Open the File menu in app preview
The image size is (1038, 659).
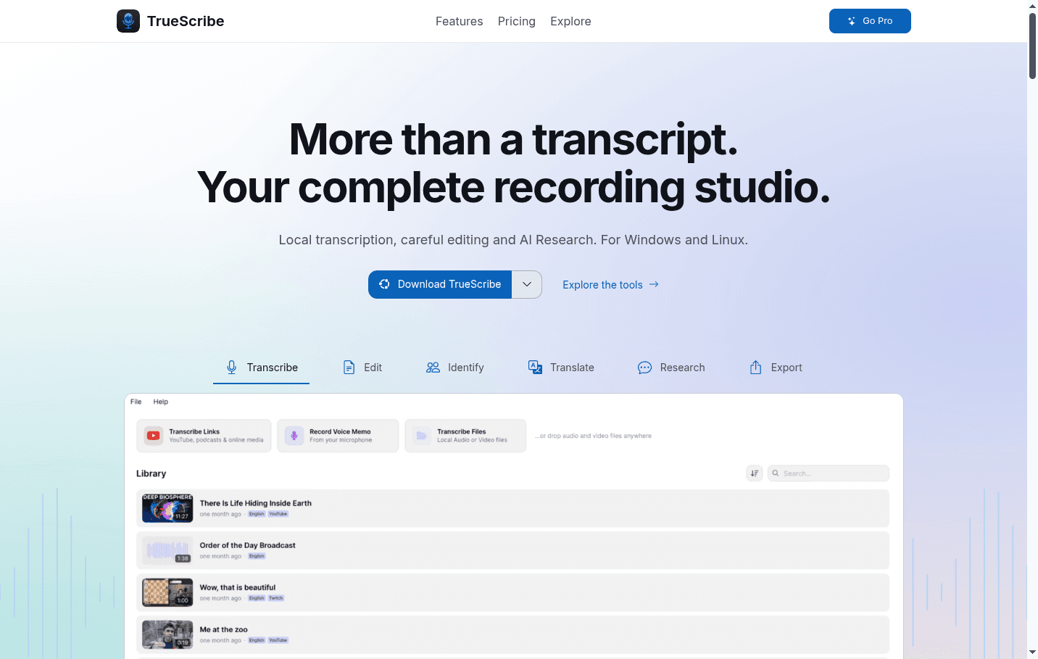coord(136,402)
